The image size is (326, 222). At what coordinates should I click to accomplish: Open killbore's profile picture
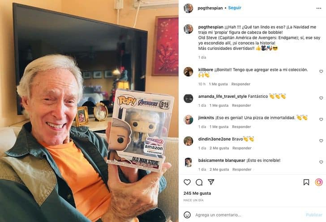[x=189, y=72]
